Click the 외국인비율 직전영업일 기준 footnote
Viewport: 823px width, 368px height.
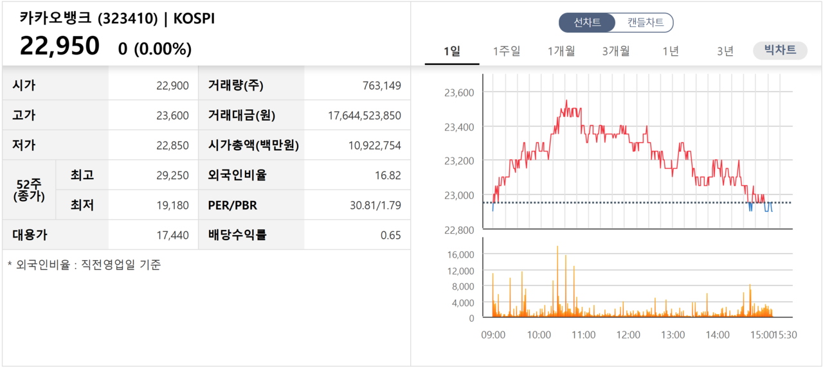[x=84, y=265]
